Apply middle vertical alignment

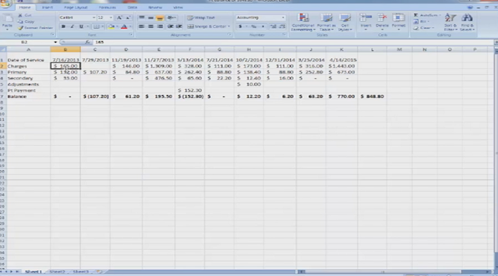point(151,18)
